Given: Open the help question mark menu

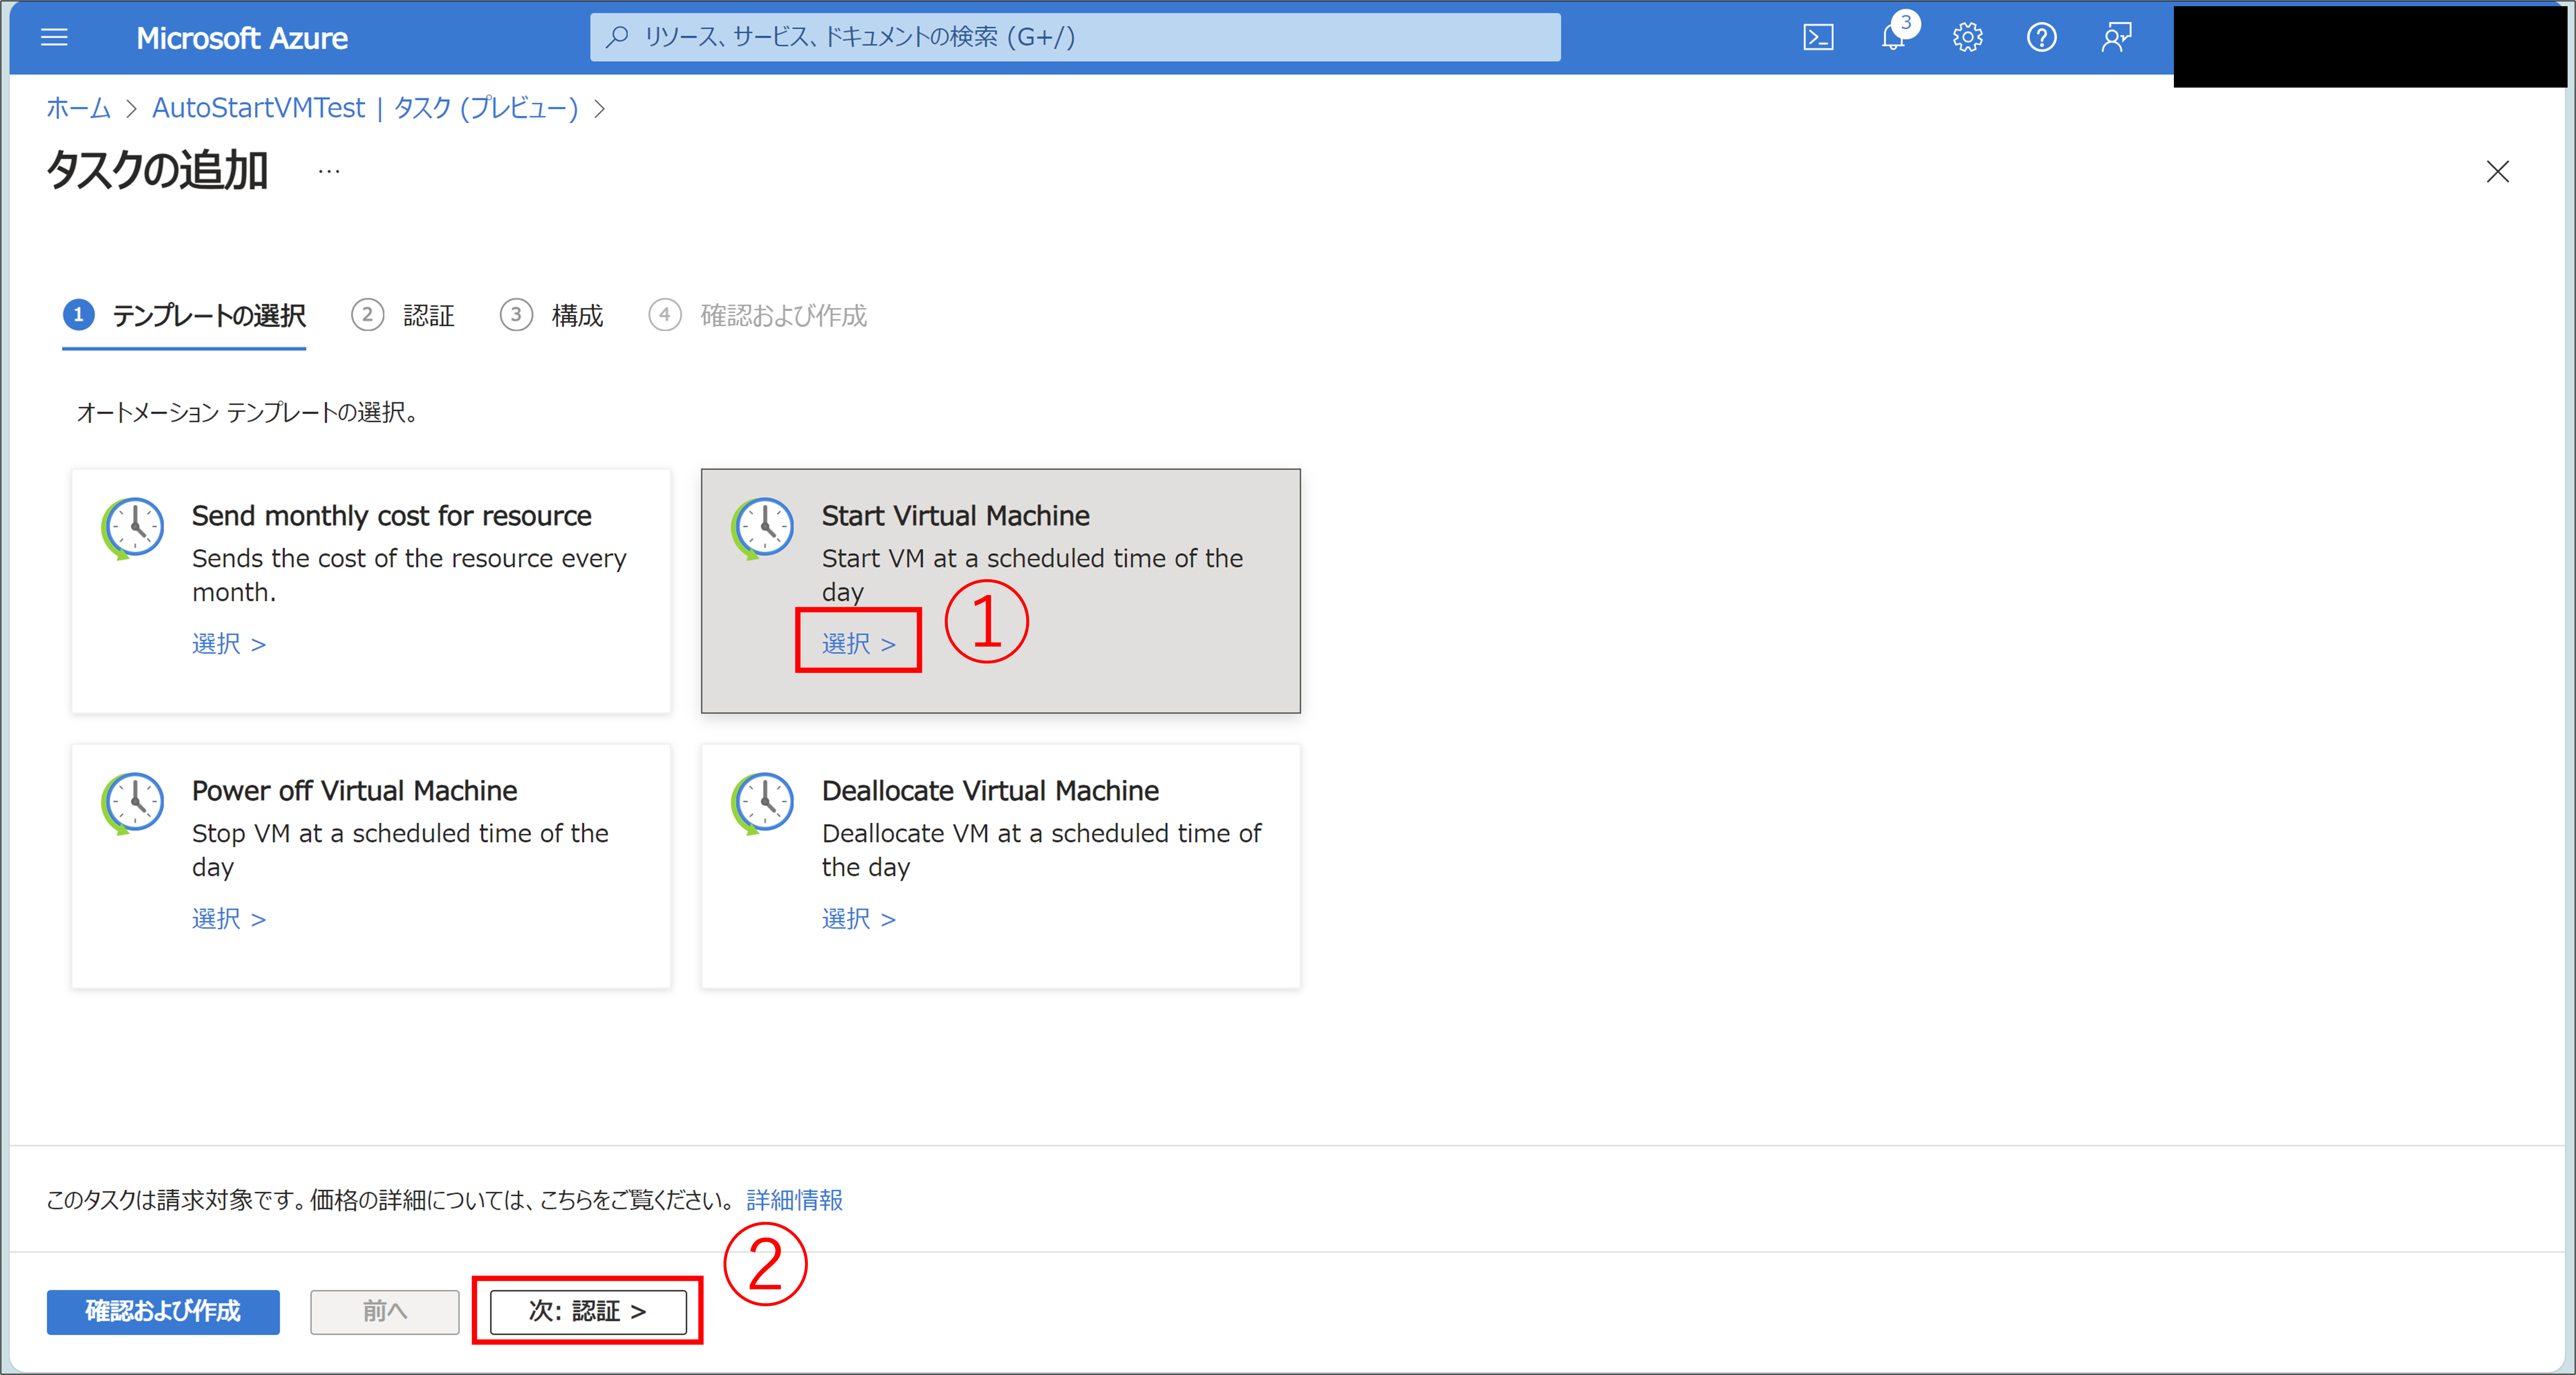Looking at the screenshot, I should pos(2041,38).
